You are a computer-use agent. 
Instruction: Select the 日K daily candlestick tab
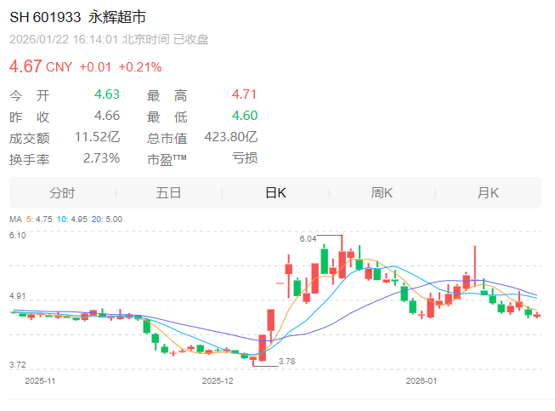pos(275,193)
